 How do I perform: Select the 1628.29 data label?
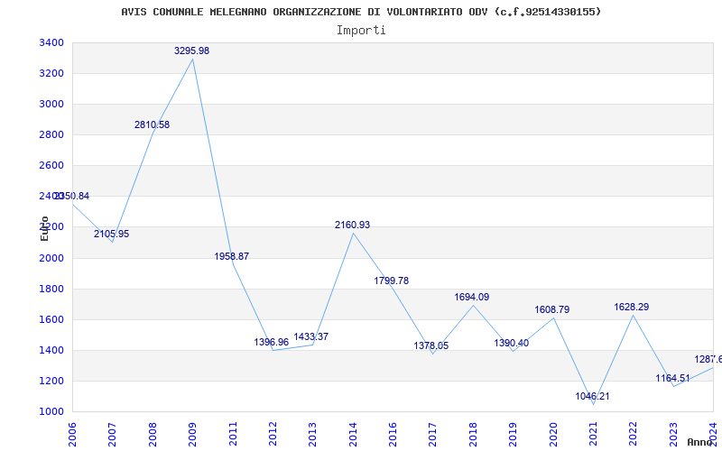tap(631, 307)
